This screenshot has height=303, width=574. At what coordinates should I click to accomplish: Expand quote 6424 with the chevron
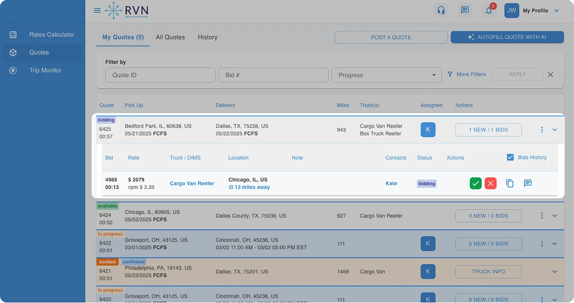pos(555,216)
